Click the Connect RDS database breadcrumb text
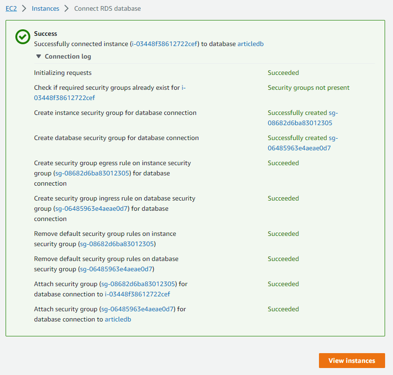This screenshot has height=375, width=393. tap(108, 8)
